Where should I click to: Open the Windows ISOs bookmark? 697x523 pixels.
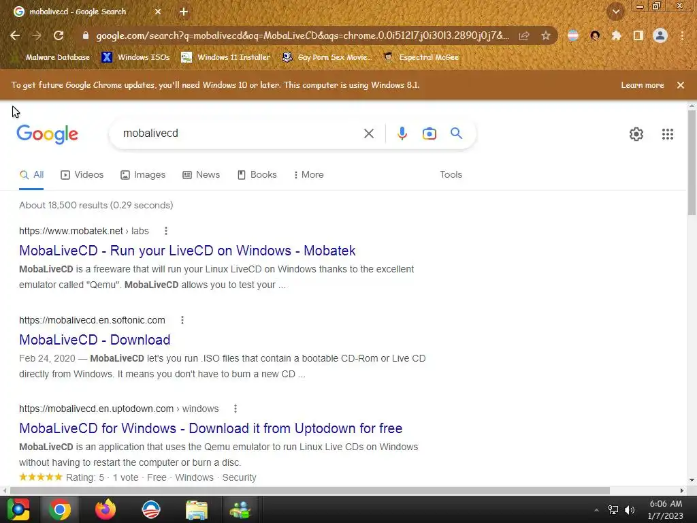point(135,57)
